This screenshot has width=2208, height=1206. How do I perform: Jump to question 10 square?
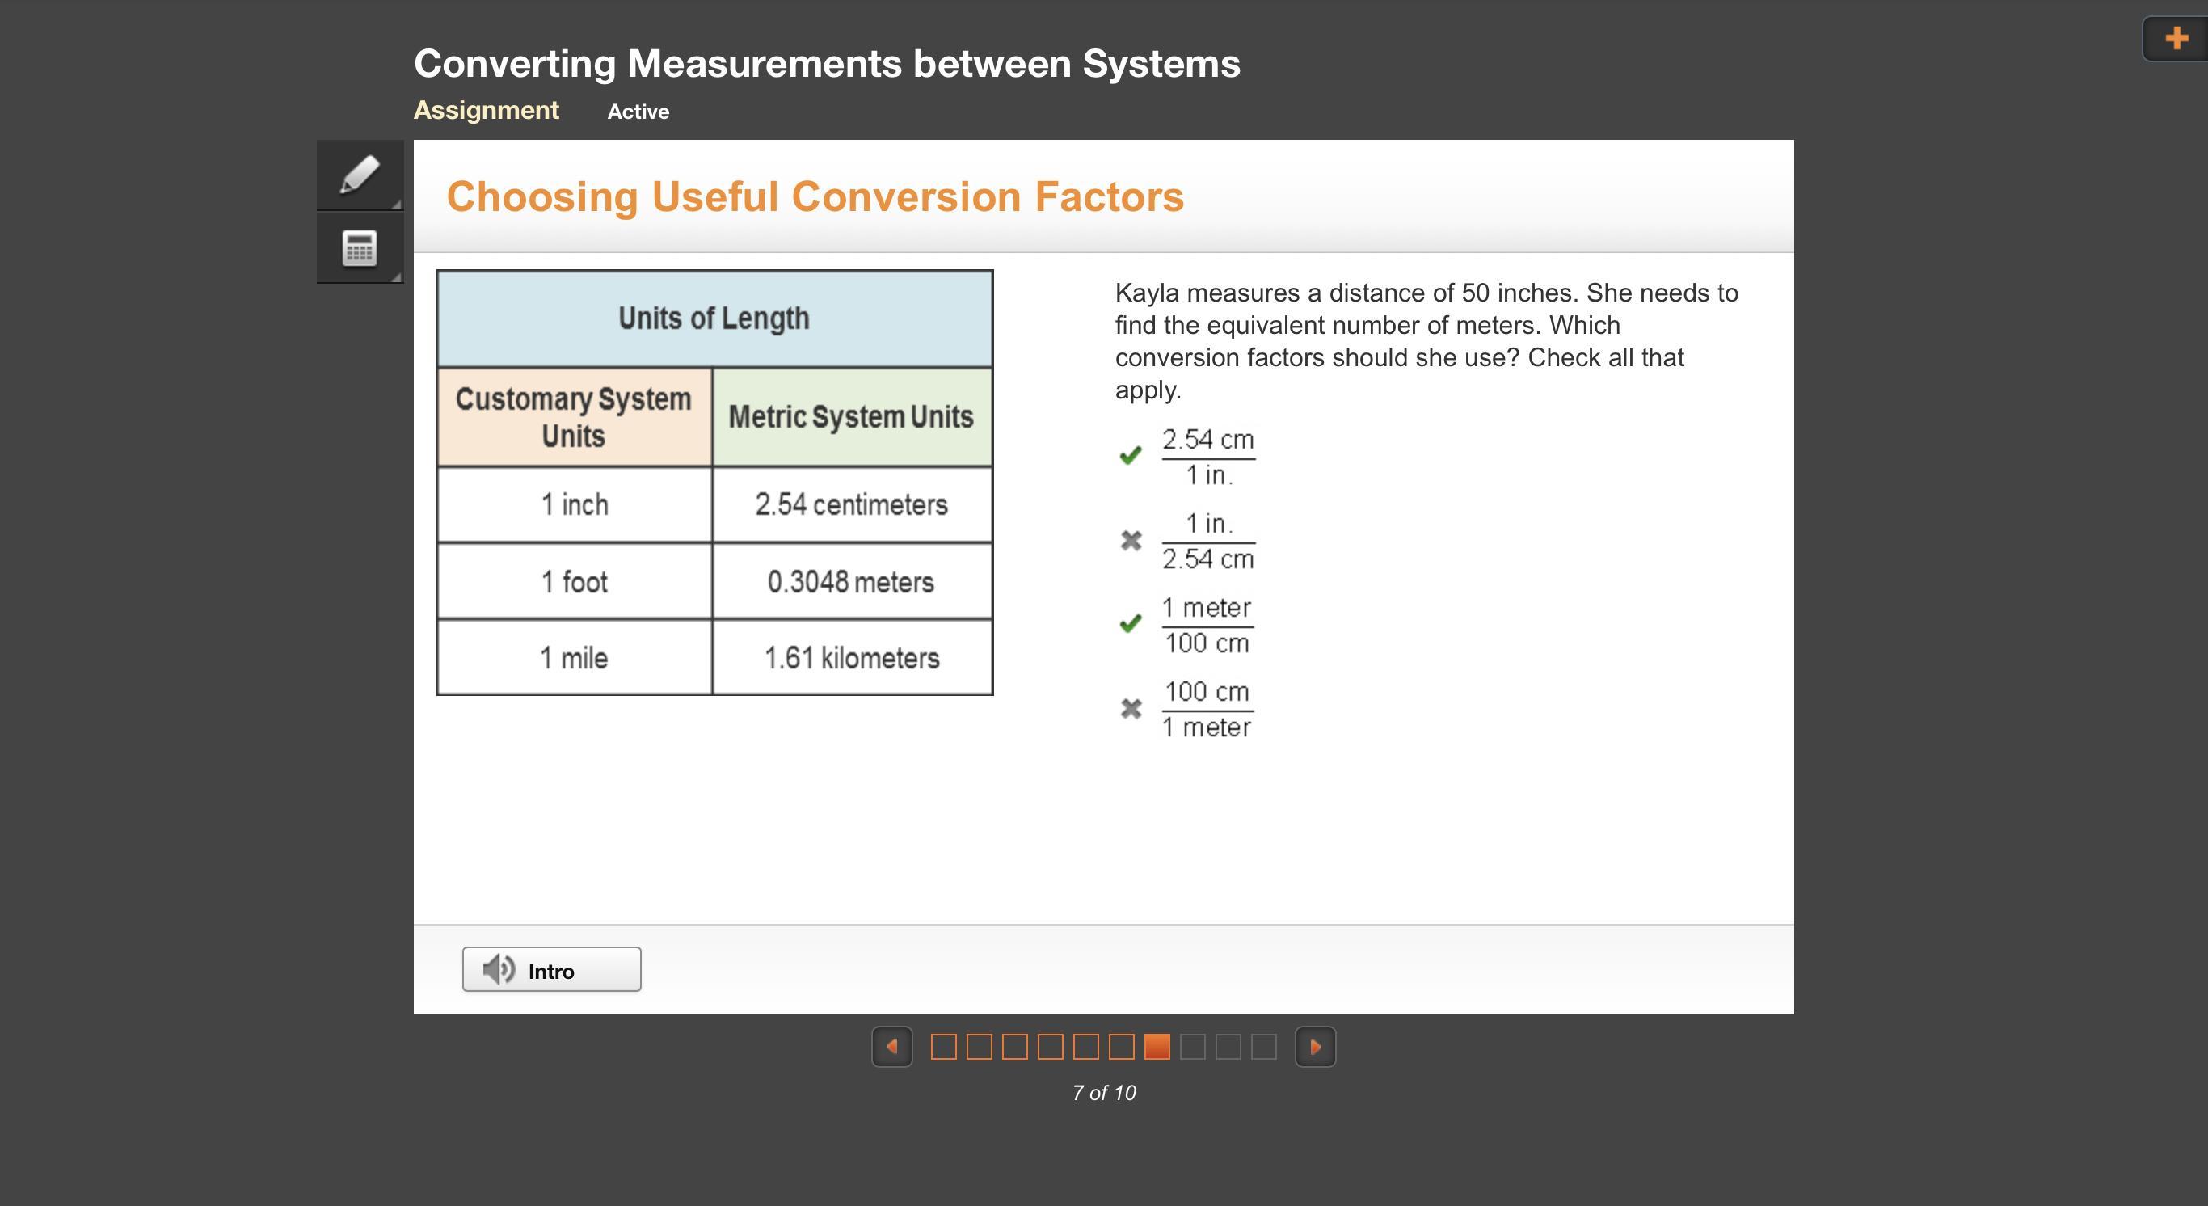pos(1263,1047)
